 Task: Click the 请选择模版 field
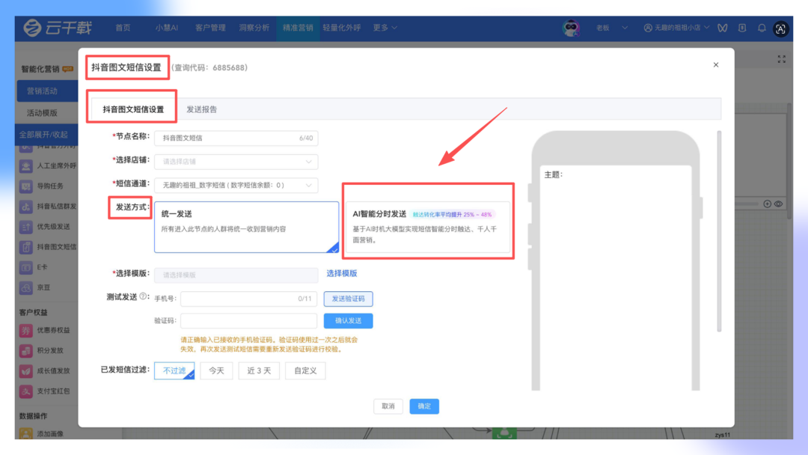click(x=236, y=275)
